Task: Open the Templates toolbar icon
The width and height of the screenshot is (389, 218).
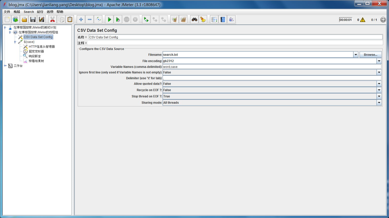Action: [x=16, y=19]
